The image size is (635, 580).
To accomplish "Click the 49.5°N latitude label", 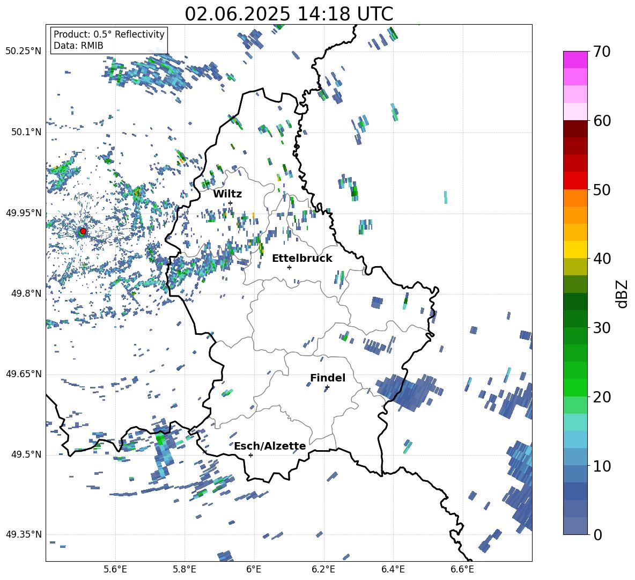I will [x=26, y=454].
